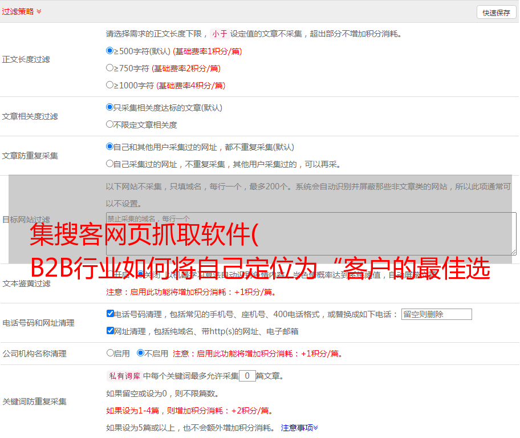Select the ≥1000字符 length filter

point(110,85)
